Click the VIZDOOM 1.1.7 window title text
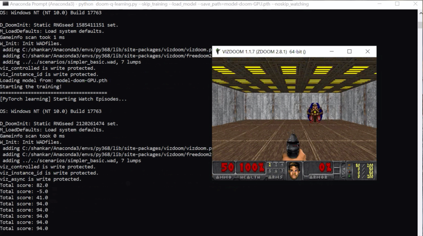Image resolution: width=423 pixels, height=236 pixels. (264, 51)
